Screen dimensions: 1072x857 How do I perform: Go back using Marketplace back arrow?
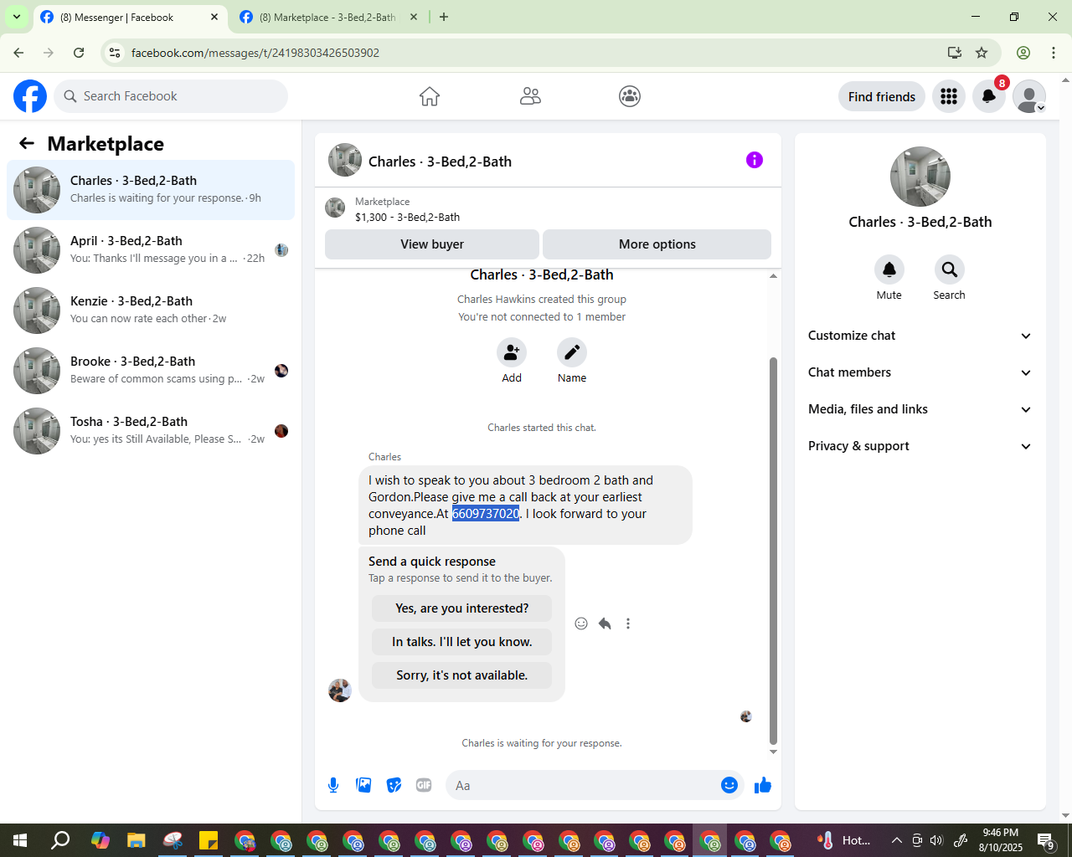pyautogui.click(x=27, y=144)
